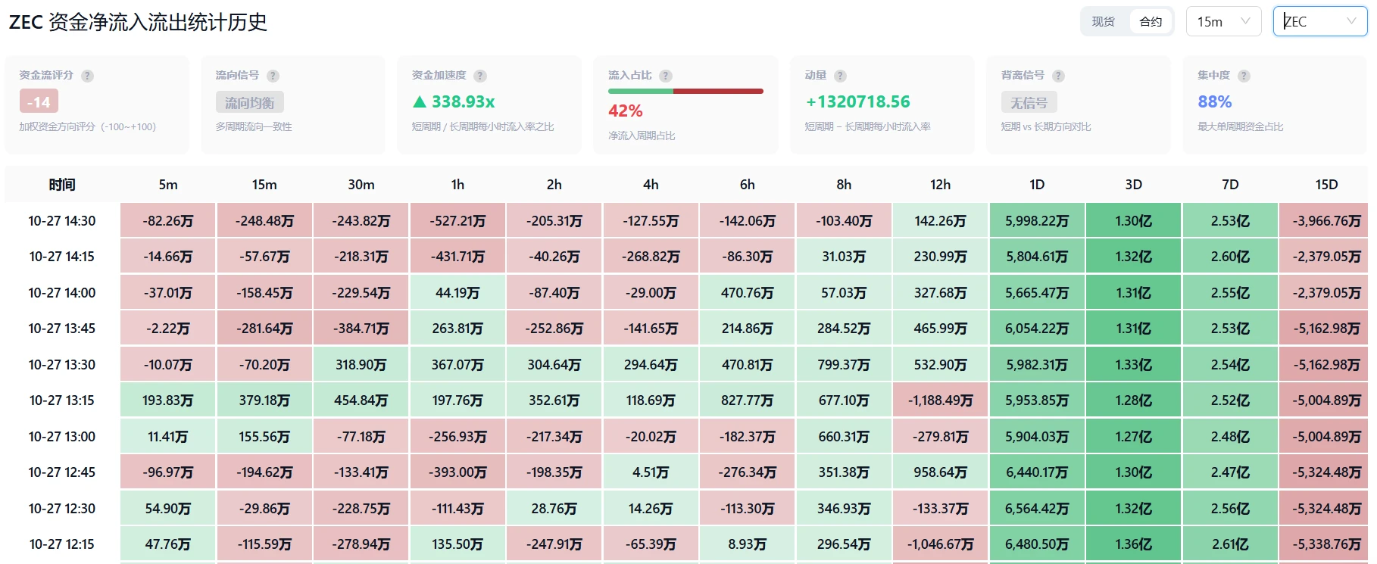The height and width of the screenshot is (564, 1377).
Task: Click the 193.83万 cell
Action: [168, 400]
